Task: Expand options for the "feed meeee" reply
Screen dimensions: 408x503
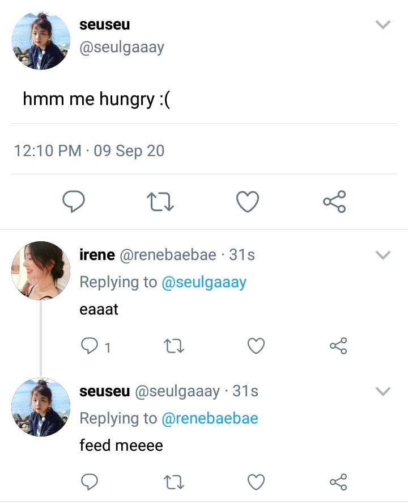Action: click(383, 391)
